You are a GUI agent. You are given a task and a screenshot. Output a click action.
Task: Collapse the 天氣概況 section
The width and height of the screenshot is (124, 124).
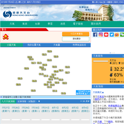(x=98, y=92)
